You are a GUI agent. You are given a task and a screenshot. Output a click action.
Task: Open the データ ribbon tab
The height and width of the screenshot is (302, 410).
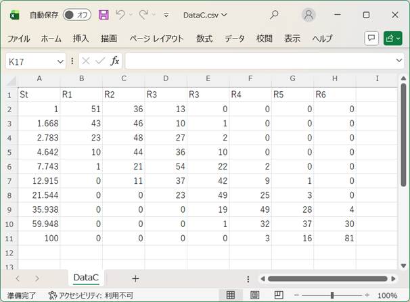coord(235,39)
